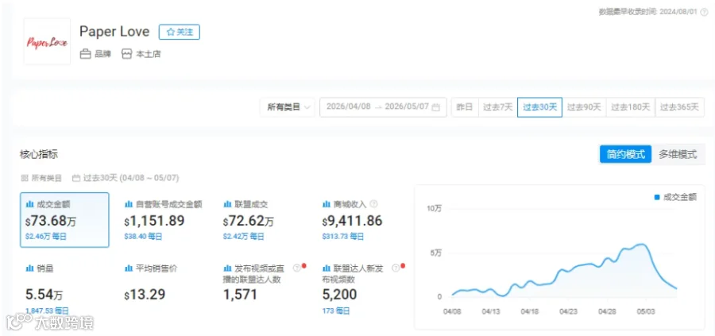Select the past 90 days (过去90天) option

tap(584, 107)
